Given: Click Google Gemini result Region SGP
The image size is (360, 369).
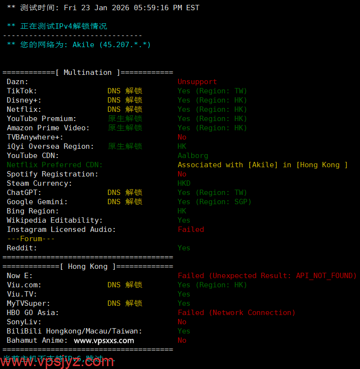Looking at the screenshot, I should (214, 202).
